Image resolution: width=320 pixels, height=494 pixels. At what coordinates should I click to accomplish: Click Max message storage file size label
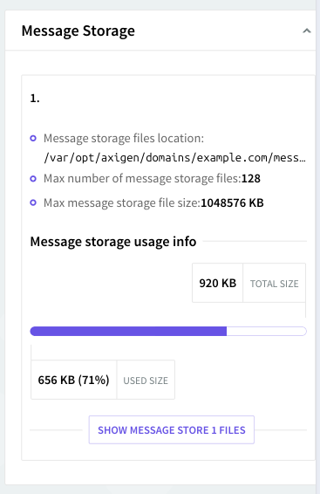pos(122,202)
